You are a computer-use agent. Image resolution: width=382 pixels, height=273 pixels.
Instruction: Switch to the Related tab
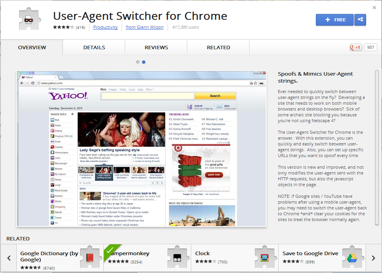point(218,47)
